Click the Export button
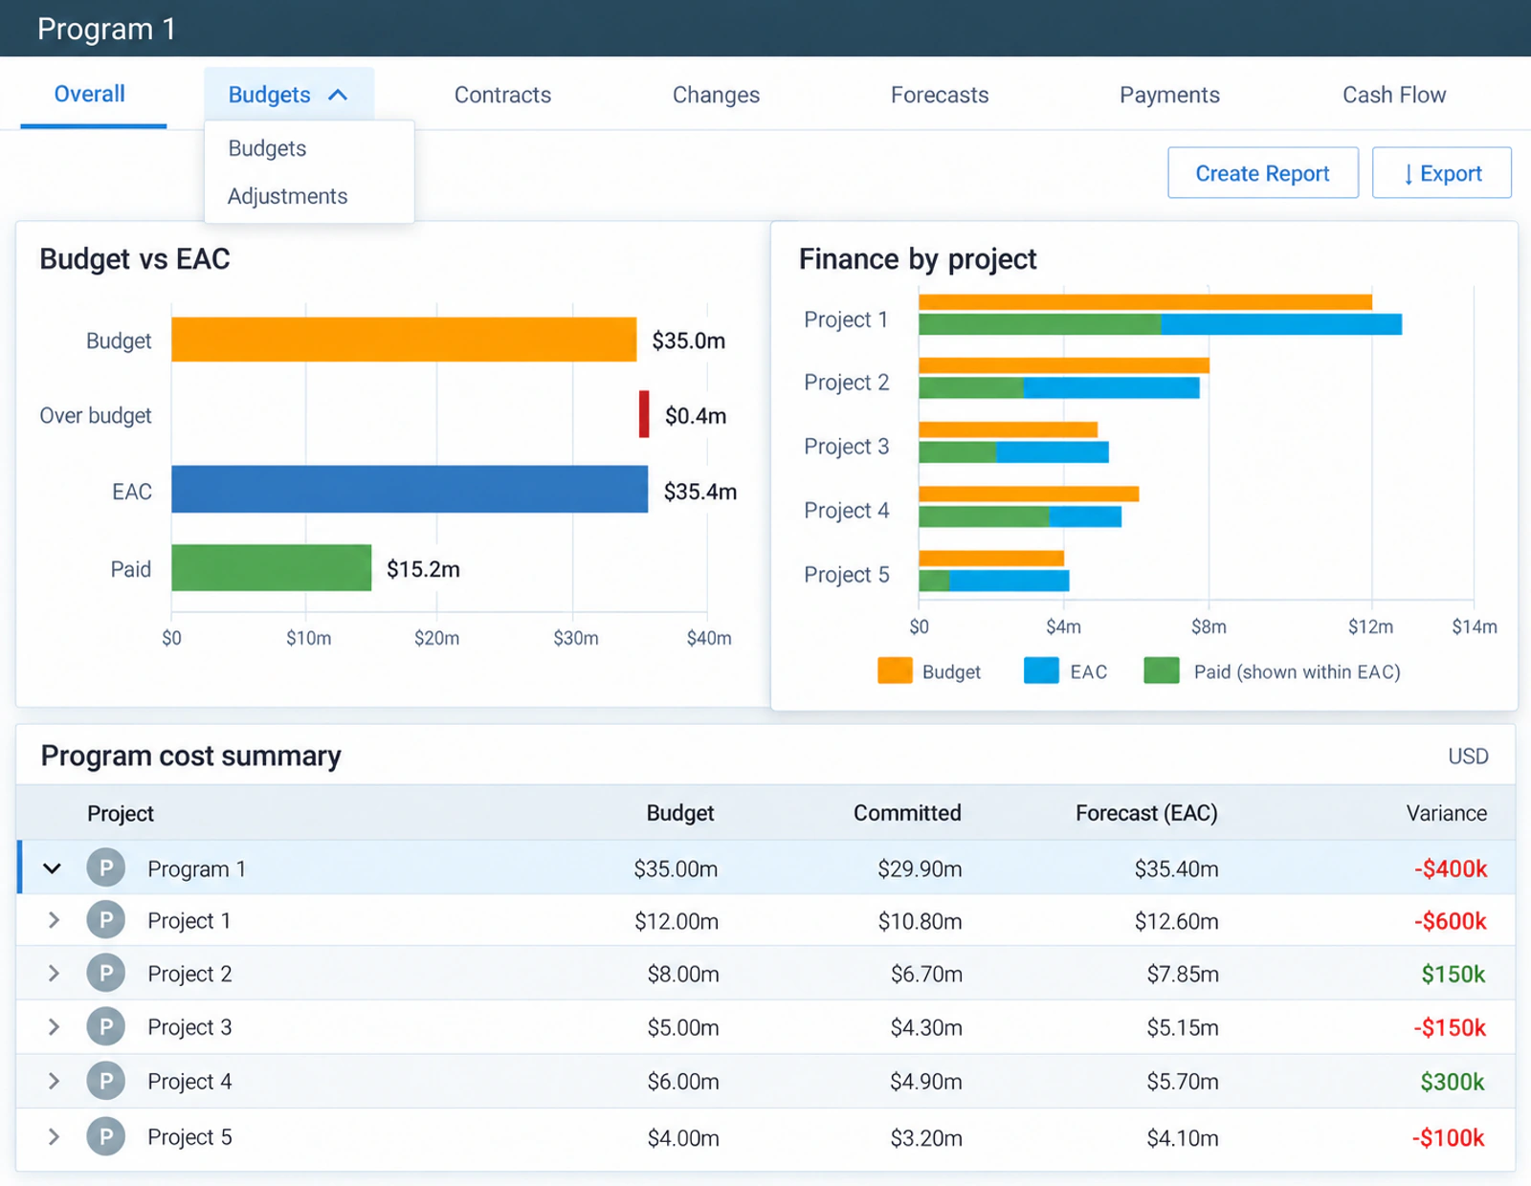This screenshot has height=1186, width=1531. (x=1442, y=173)
